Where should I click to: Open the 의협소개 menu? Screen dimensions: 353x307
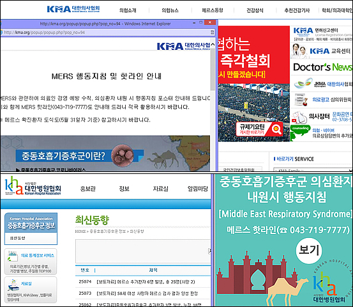click(x=128, y=10)
